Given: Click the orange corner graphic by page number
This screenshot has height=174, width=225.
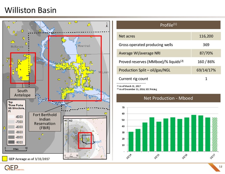Looking at the screenshot, I should point(214,167).
